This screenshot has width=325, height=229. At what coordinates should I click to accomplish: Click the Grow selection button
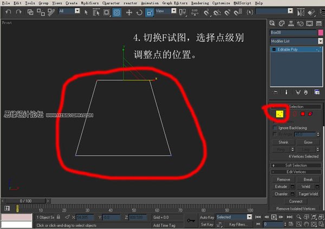click(x=308, y=142)
